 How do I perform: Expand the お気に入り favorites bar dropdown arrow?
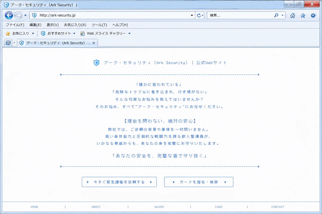tap(33, 33)
